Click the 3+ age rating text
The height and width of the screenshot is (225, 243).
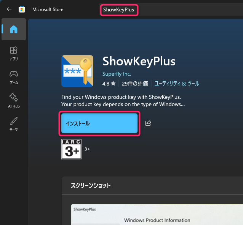(87, 149)
